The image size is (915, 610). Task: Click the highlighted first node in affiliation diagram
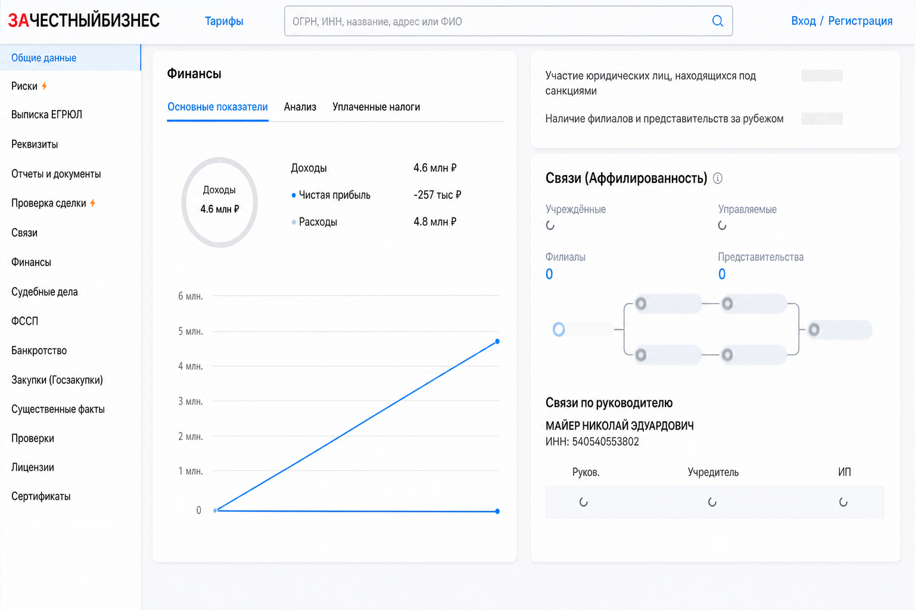click(559, 329)
